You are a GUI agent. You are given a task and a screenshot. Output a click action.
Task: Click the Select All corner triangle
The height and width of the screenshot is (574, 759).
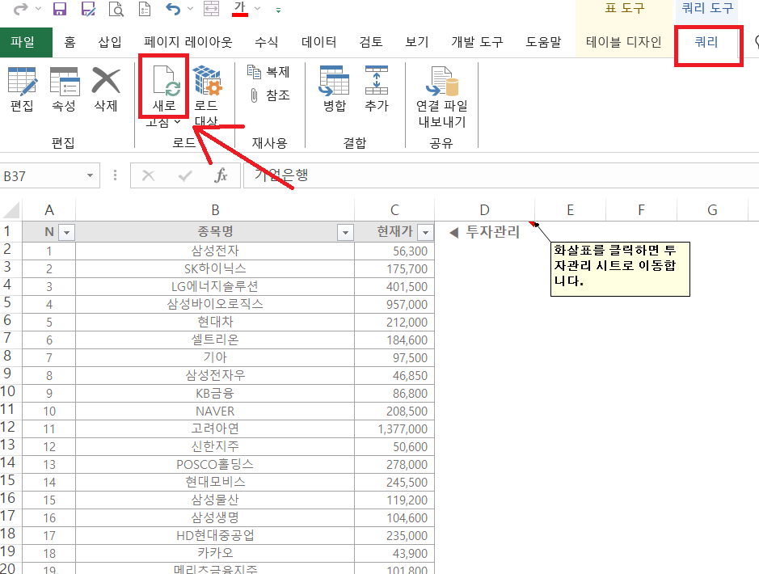11,210
